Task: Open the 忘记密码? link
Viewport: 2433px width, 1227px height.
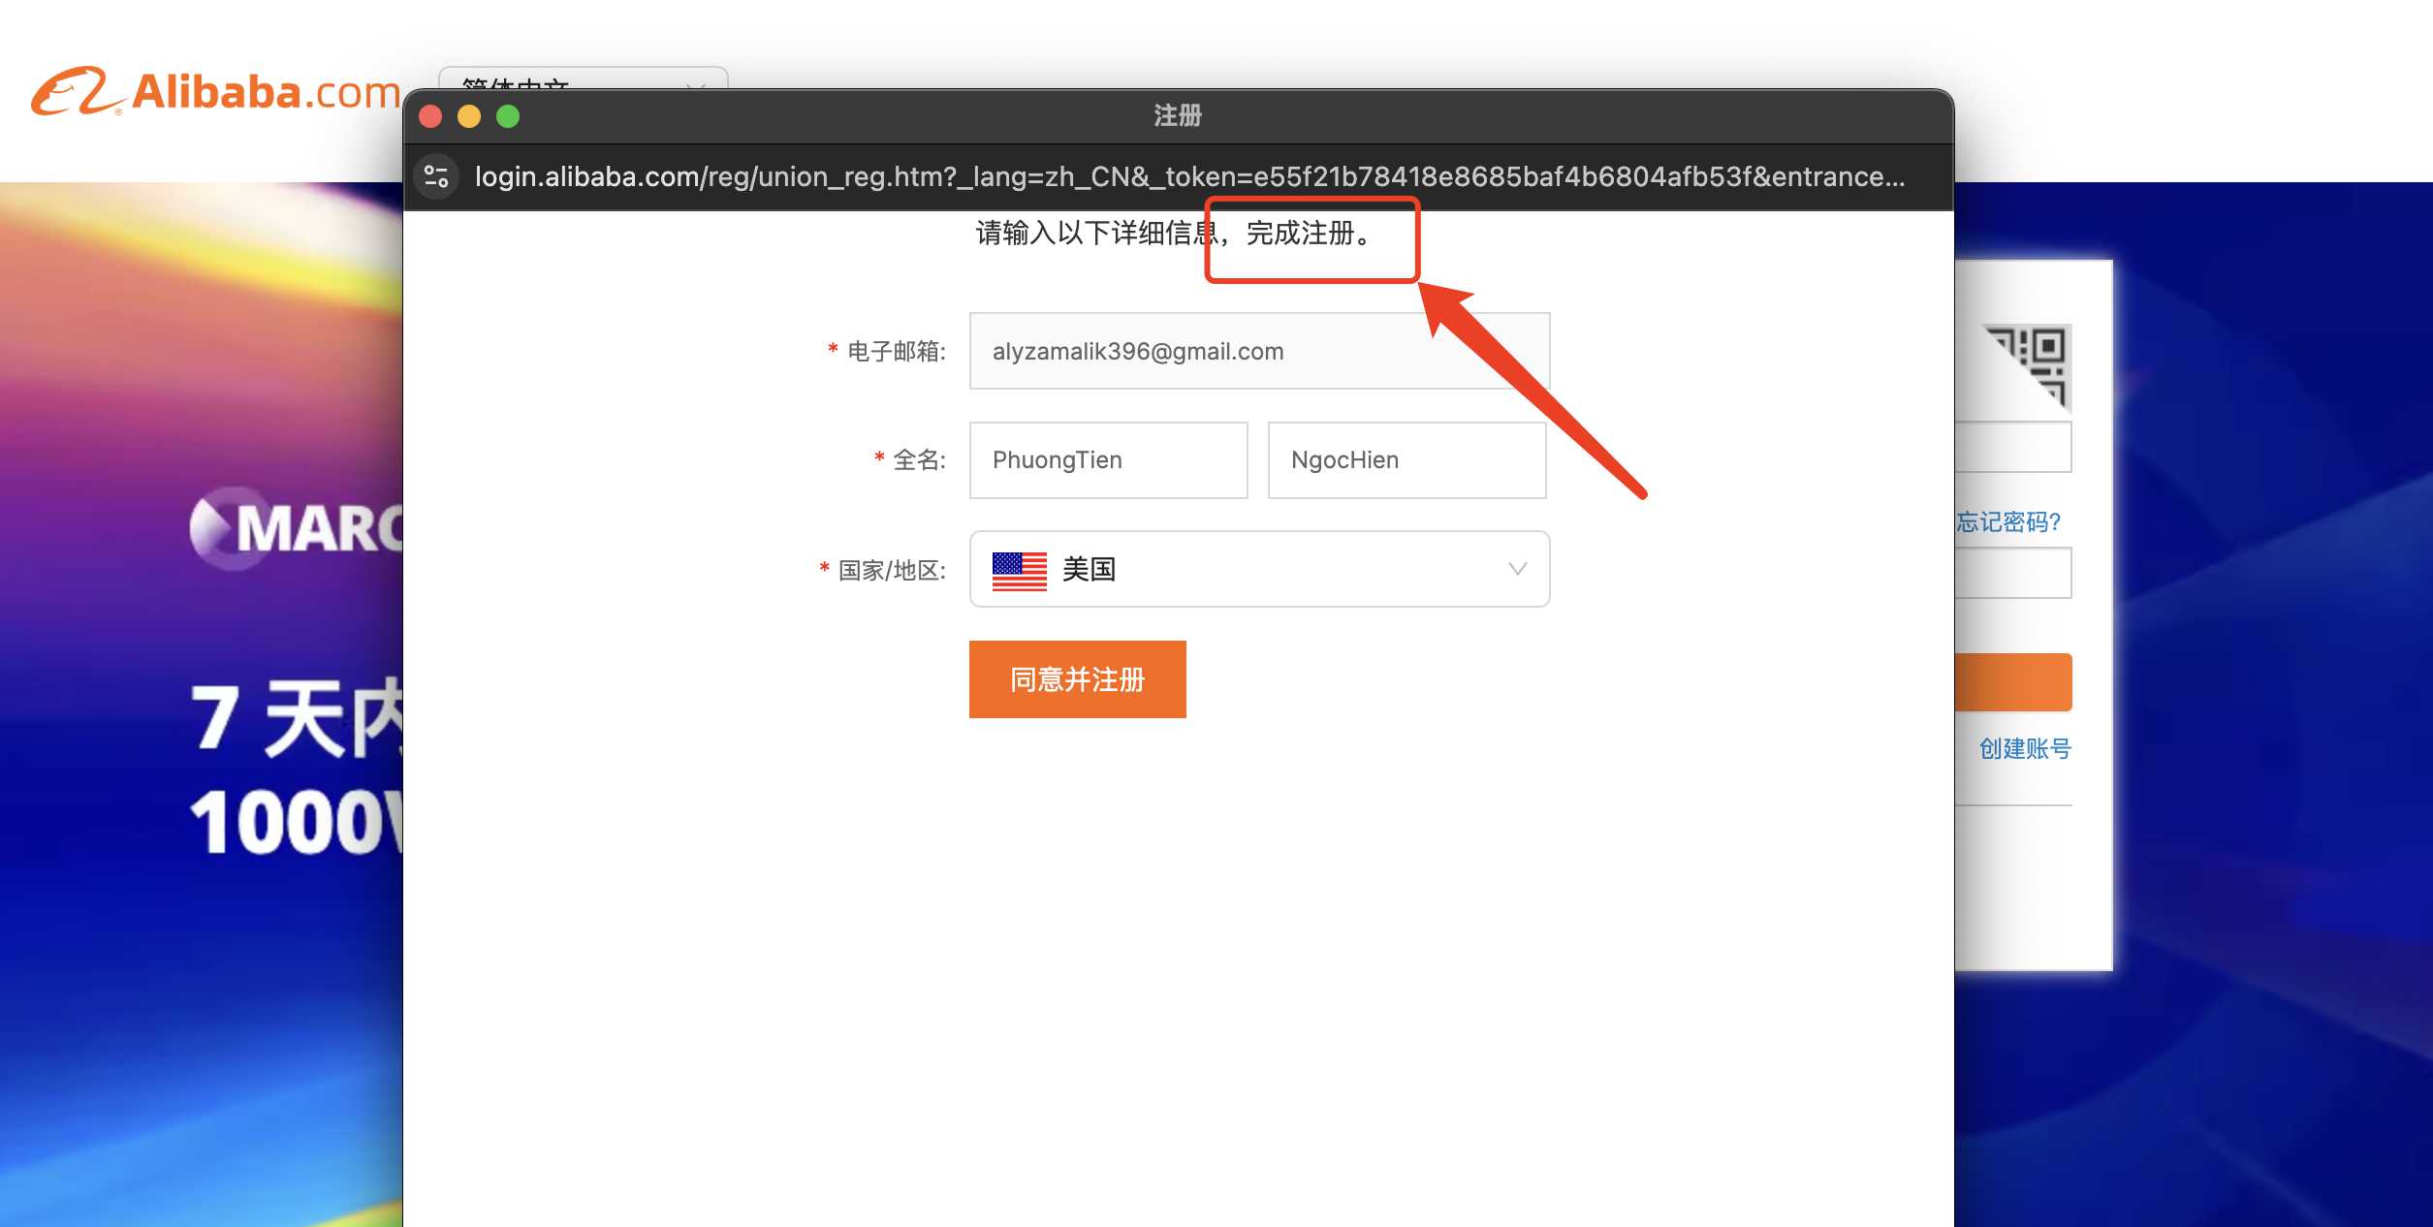Action: click(x=2007, y=522)
